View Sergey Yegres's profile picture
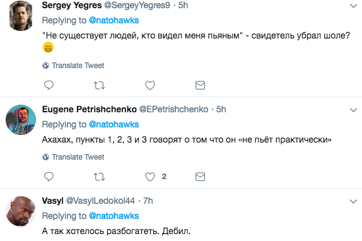Screen dimensions: 362x241 tap(21, 16)
